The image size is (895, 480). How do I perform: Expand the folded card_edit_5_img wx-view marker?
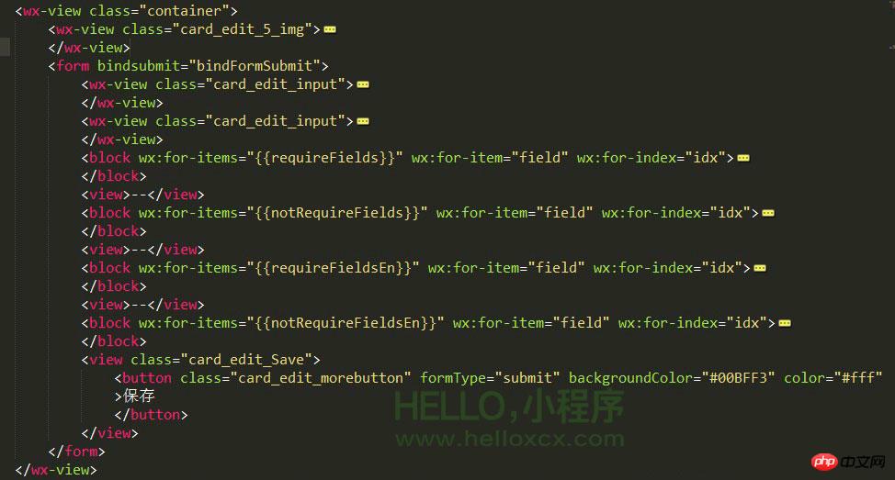(330, 29)
